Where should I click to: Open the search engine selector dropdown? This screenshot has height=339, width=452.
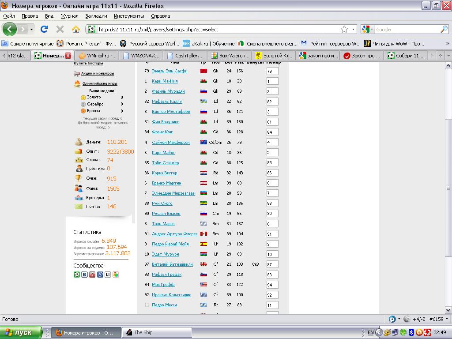point(367,30)
